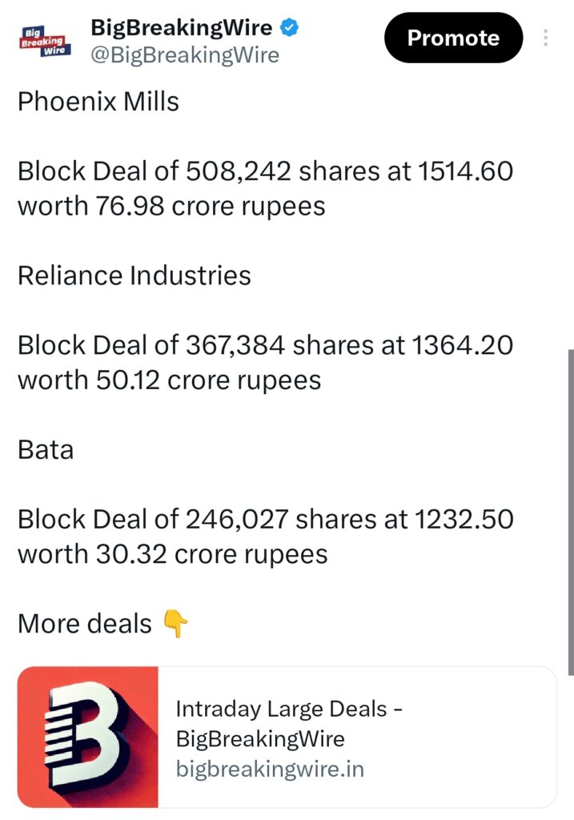The height and width of the screenshot is (820, 574).
Task: Click the verified checkmark next to the username
Action: pyautogui.click(x=288, y=26)
